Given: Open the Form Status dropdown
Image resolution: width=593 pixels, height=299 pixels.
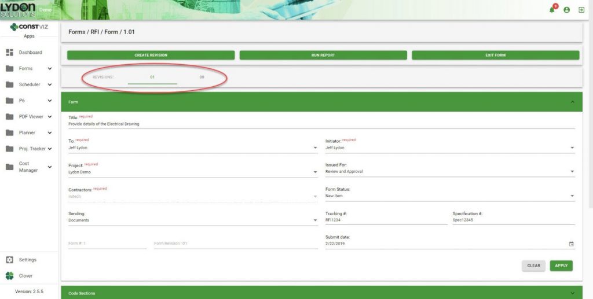Looking at the screenshot, I should click(572, 196).
